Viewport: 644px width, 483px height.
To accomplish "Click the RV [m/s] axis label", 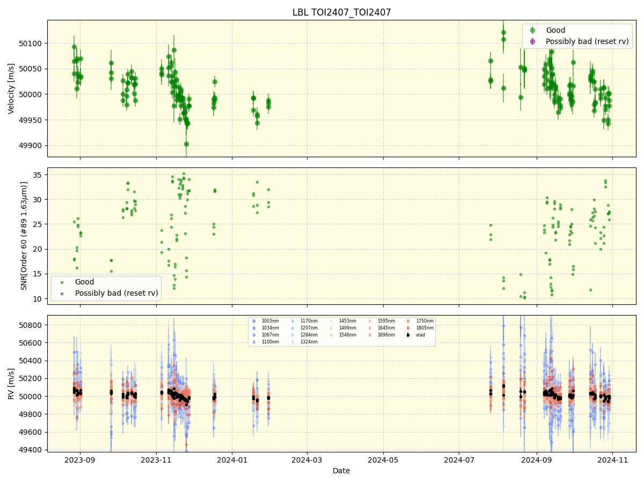I will coord(11,384).
